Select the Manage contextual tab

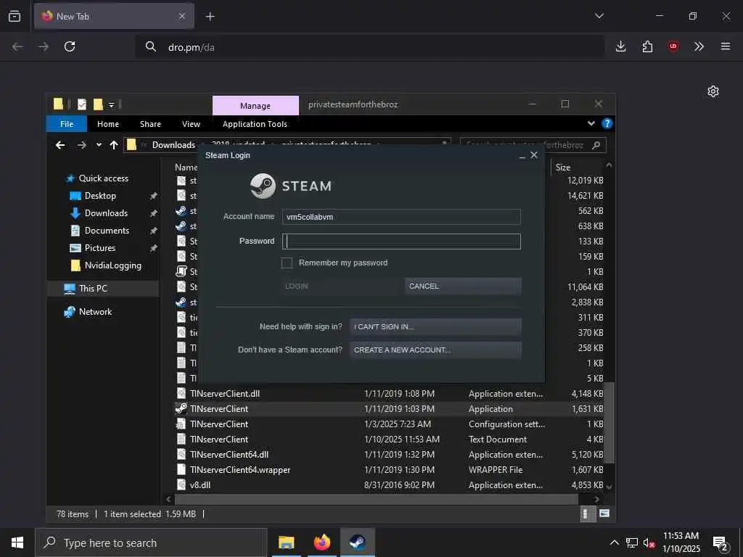point(255,106)
